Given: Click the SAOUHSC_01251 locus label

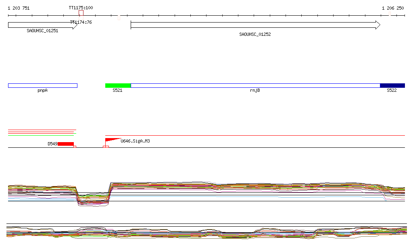Looking at the screenshot, I should tap(42, 31).
